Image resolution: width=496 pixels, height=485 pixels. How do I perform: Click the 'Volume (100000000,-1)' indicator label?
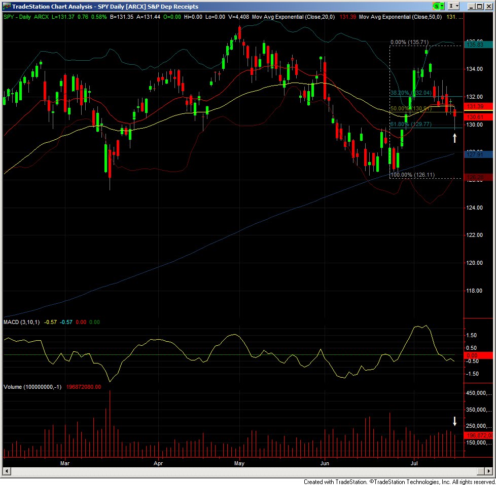tap(32, 387)
